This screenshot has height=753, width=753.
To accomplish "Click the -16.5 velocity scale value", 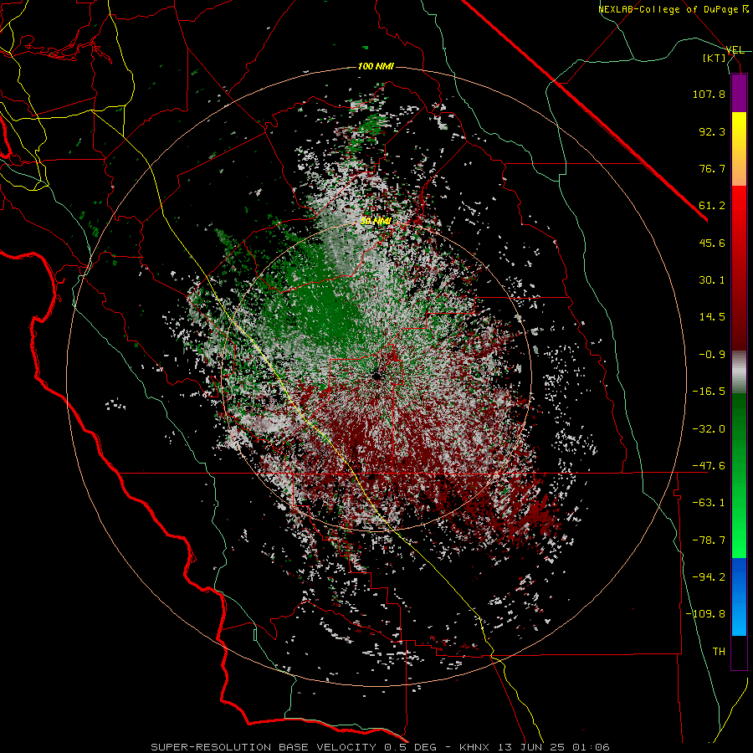I will pyautogui.click(x=709, y=391).
